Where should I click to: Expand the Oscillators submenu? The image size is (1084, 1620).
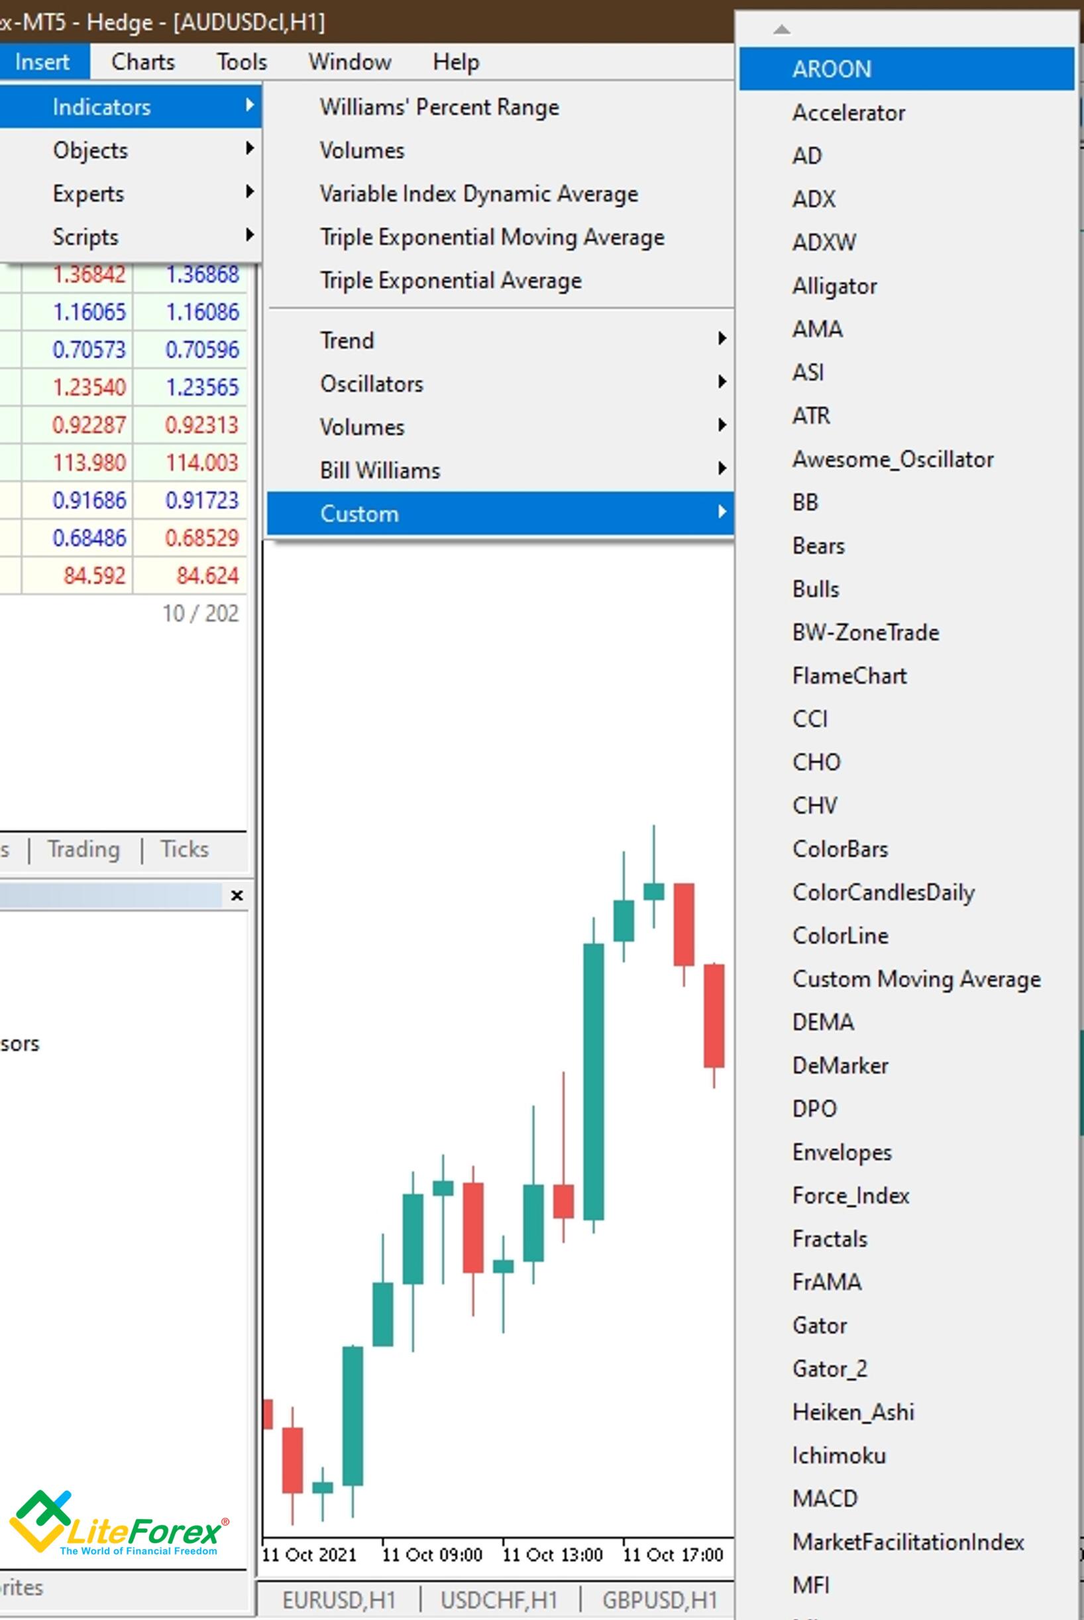click(x=372, y=384)
